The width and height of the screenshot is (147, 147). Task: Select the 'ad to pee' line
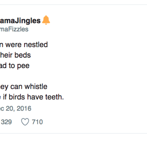tap(15, 66)
